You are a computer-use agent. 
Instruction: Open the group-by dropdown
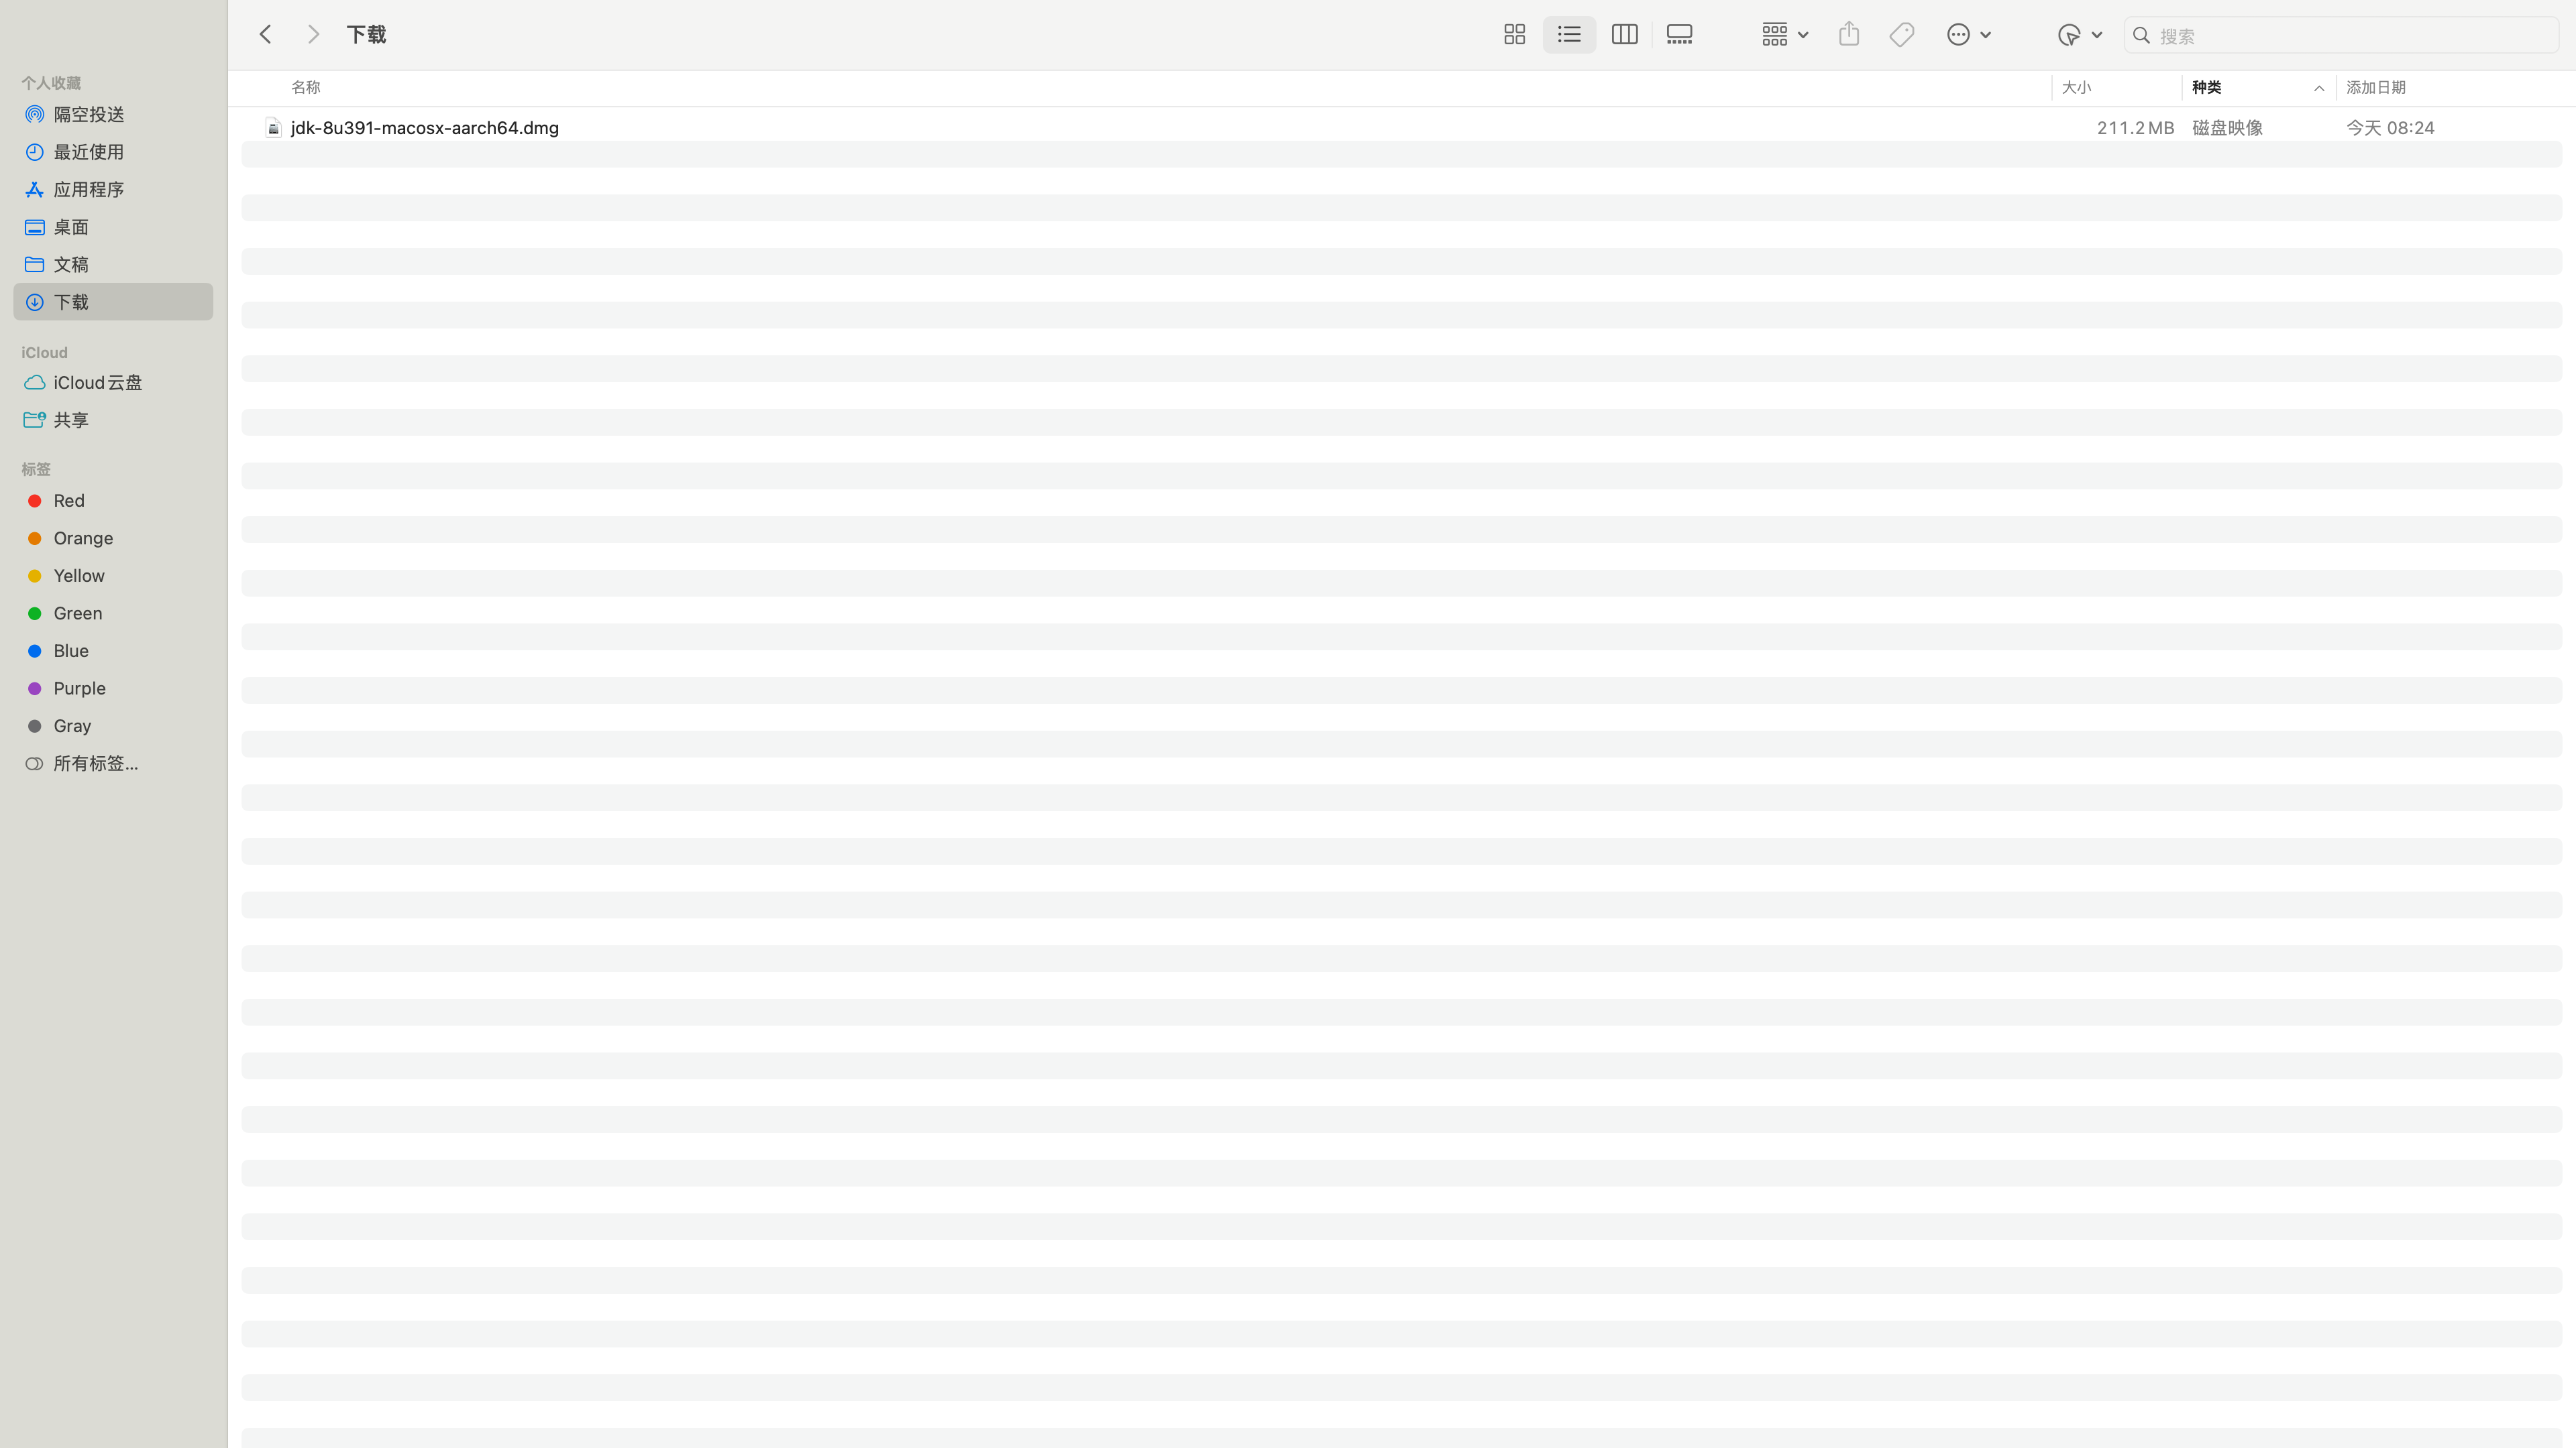tap(1785, 35)
